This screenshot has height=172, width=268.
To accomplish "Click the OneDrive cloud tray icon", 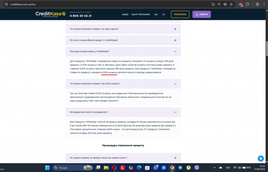I will (x=221, y=168).
